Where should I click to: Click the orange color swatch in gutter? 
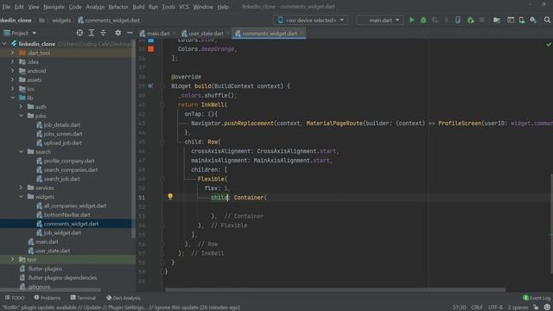coord(151,49)
